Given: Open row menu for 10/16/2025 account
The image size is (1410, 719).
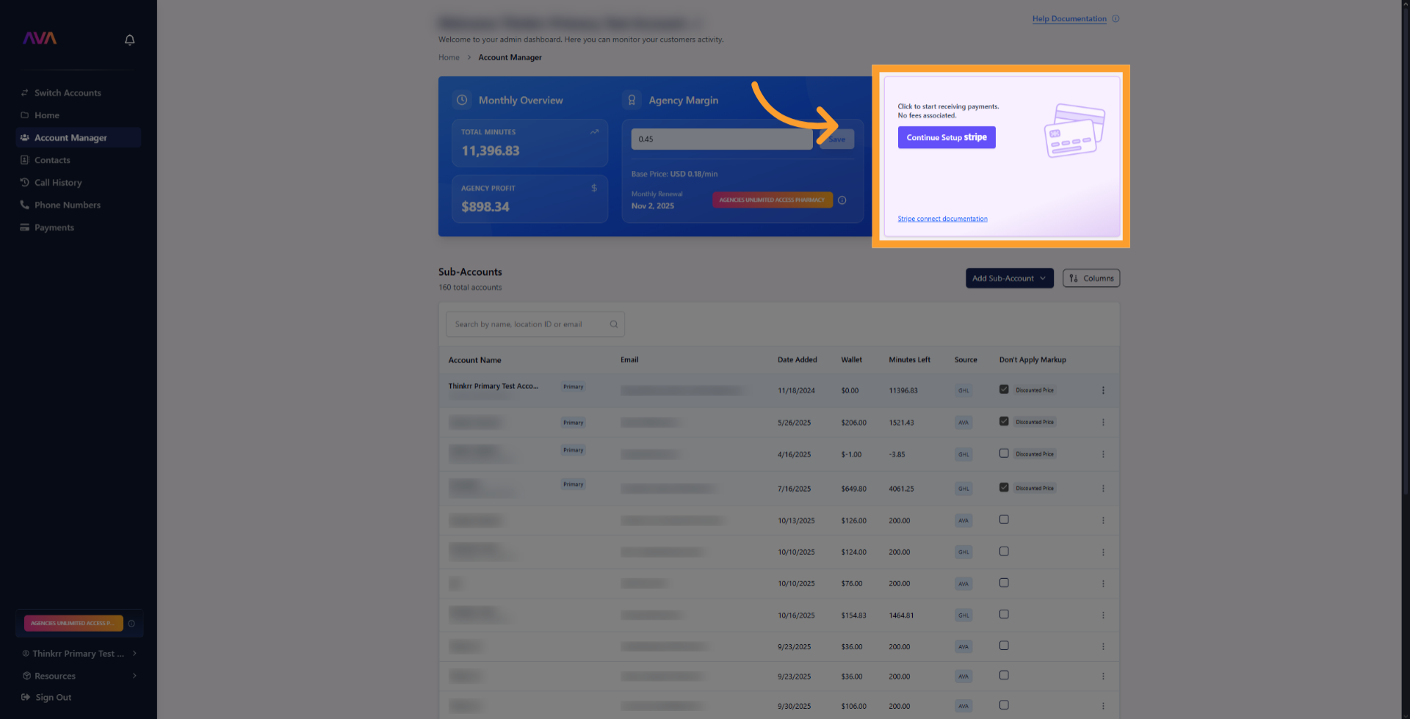Looking at the screenshot, I should point(1103,616).
